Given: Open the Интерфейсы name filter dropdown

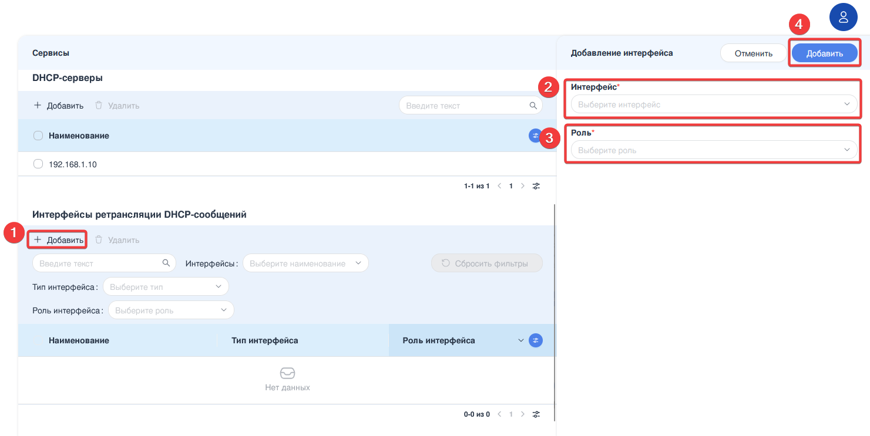Looking at the screenshot, I should point(305,263).
